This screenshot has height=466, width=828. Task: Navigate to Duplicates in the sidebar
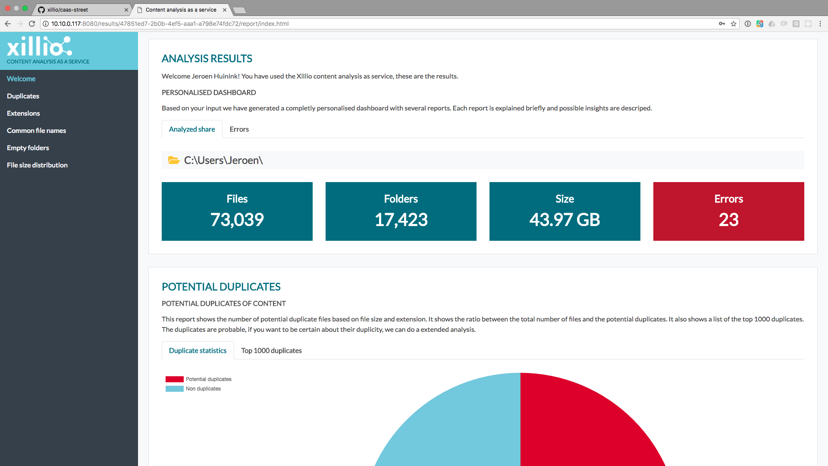tap(23, 96)
